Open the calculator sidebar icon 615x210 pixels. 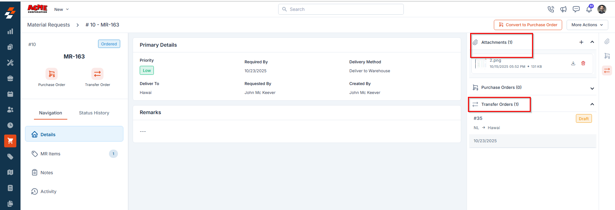[x=10, y=188]
